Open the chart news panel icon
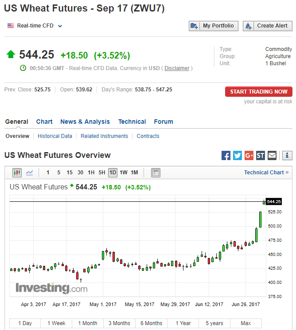Image resolution: width=296 pixels, height=330 pixels. click(x=156, y=173)
